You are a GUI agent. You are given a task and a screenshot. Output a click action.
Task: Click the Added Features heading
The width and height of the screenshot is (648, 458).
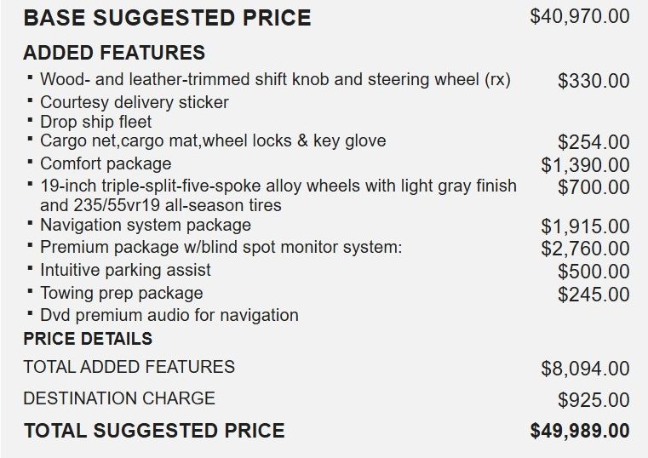tap(113, 53)
